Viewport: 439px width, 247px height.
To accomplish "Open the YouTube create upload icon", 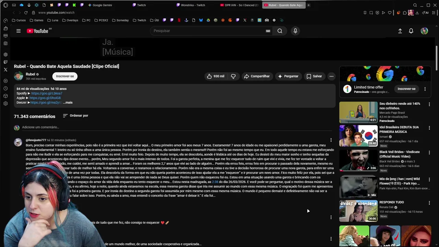I will click(x=400, y=31).
